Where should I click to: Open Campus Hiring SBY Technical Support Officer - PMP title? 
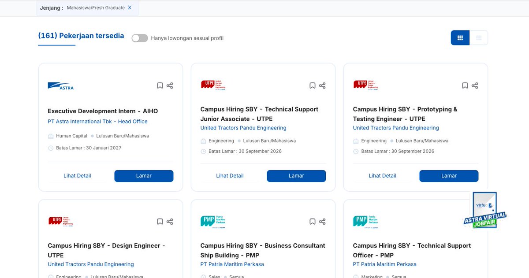pos(412,250)
